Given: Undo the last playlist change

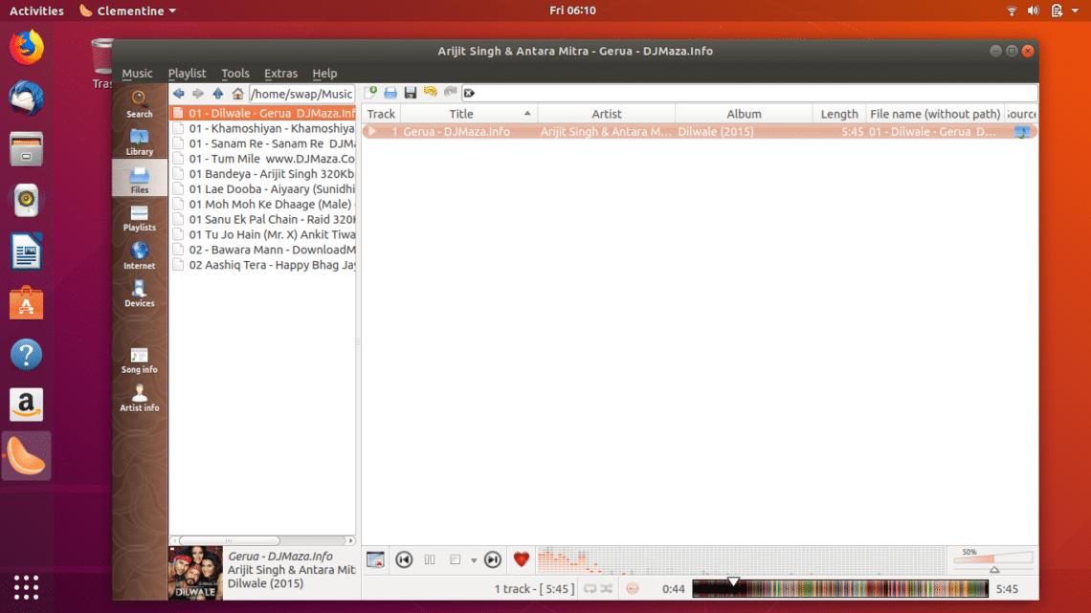Looking at the screenshot, I should pyautogui.click(x=431, y=93).
